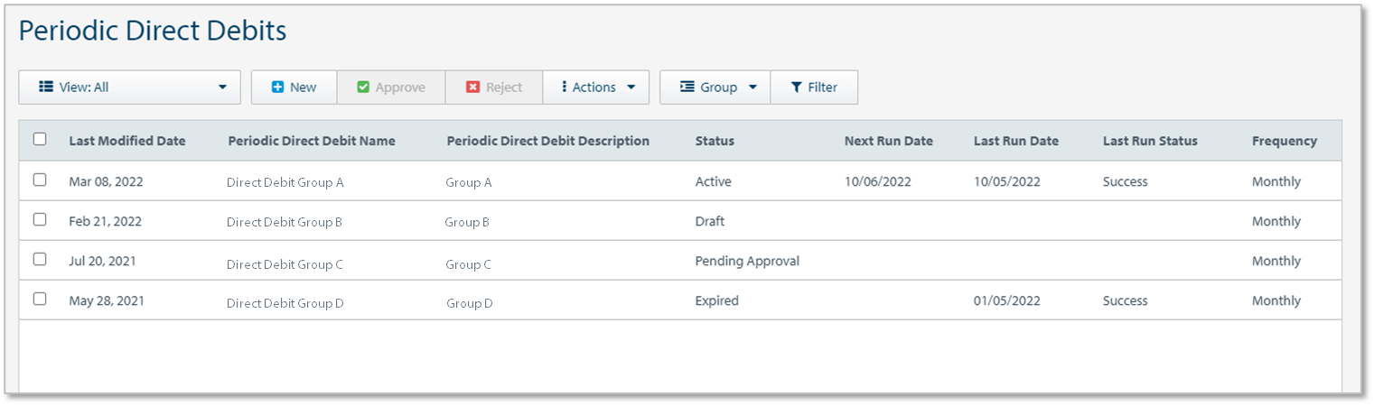Sort by Status column header
The image size is (1374, 406).
(x=715, y=141)
